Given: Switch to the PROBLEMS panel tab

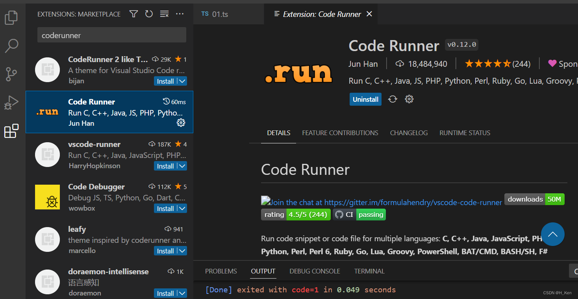Looking at the screenshot, I should pos(221,271).
